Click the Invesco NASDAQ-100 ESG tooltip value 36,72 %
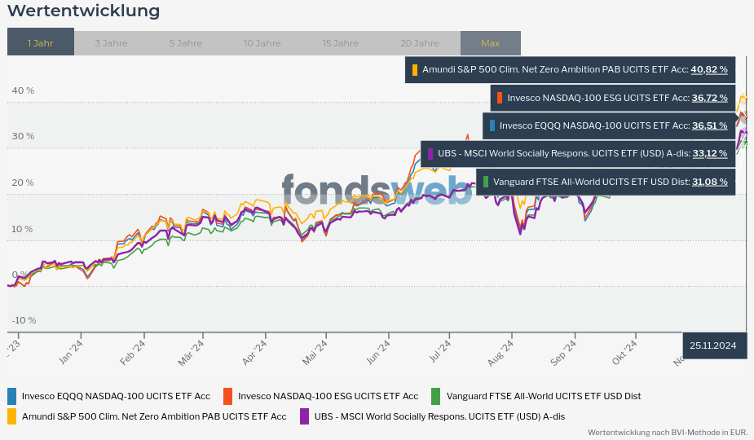Screen dimensions: 754x440 point(709,98)
